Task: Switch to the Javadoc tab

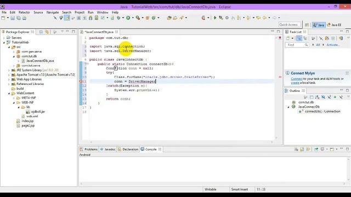Action: click(107, 149)
